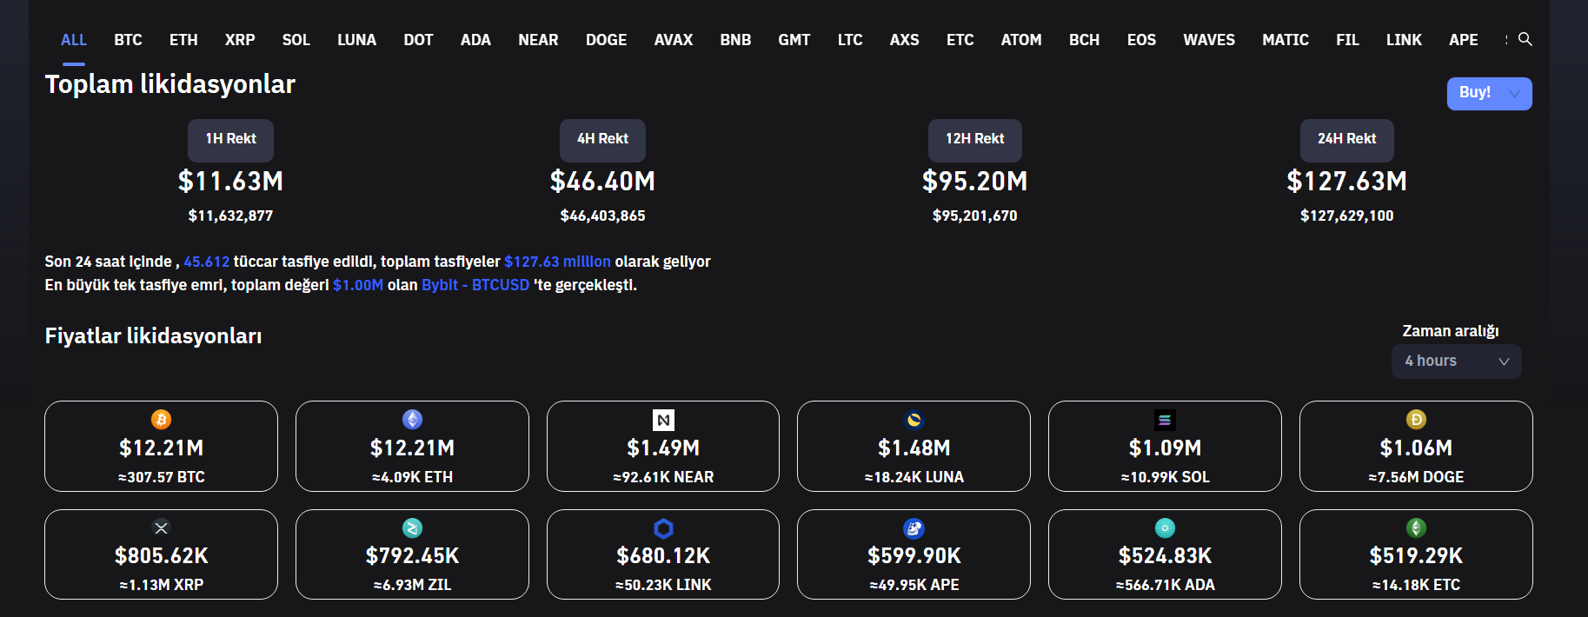Select the 1H Rekt timeframe
Image resolution: width=1588 pixels, height=617 pixels.
click(x=230, y=139)
